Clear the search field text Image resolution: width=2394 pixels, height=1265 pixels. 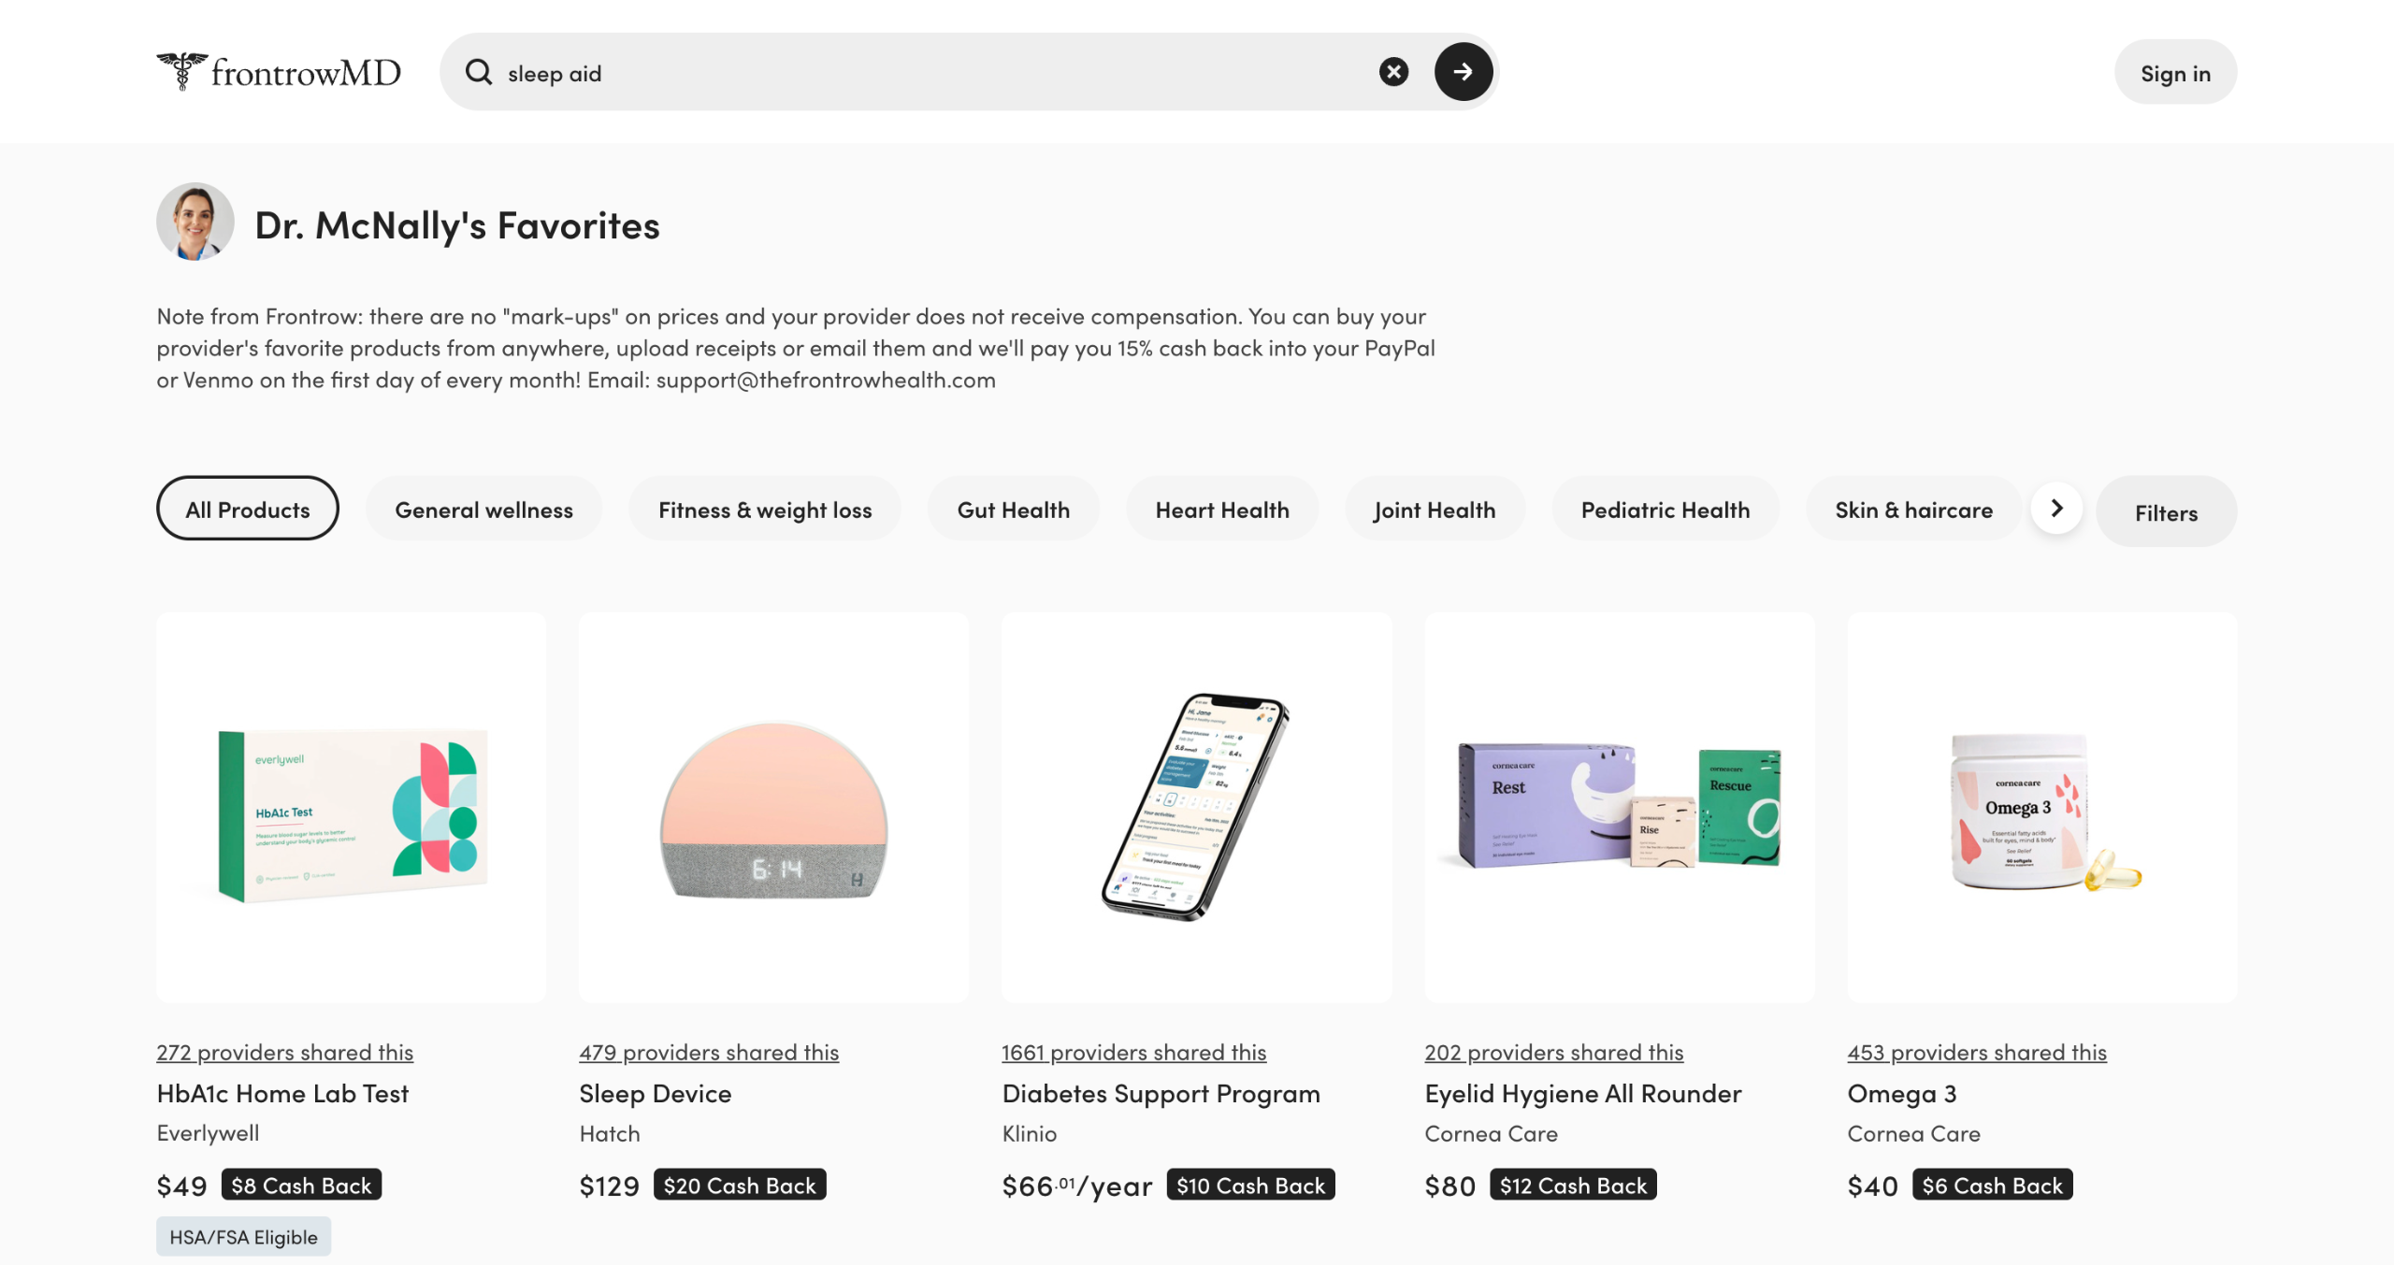click(1393, 72)
